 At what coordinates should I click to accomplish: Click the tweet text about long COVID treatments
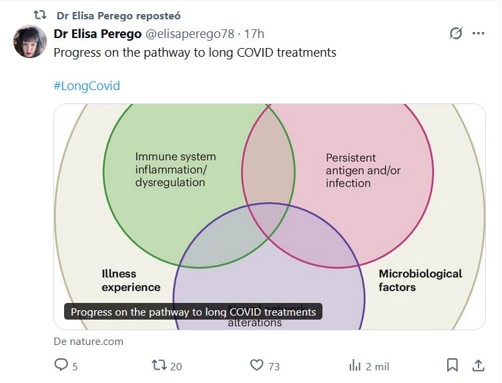(195, 52)
